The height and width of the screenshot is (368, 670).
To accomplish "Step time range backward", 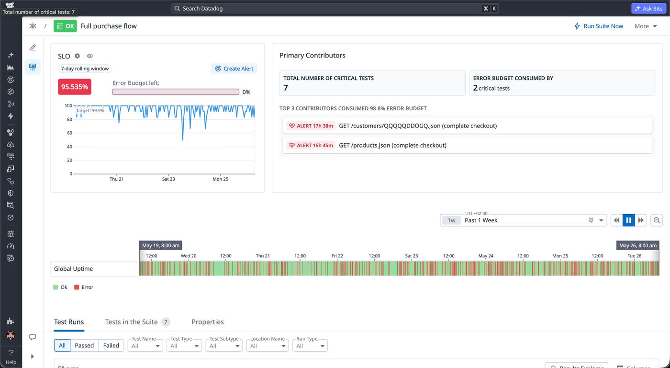I will [x=616, y=220].
